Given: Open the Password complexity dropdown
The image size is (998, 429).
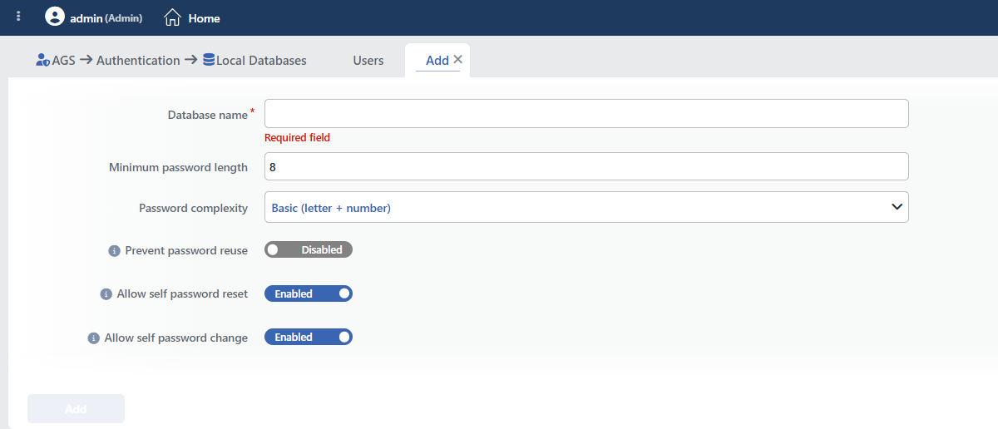Looking at the screenshot, I should pyautogui.click(x=586, y=207).
